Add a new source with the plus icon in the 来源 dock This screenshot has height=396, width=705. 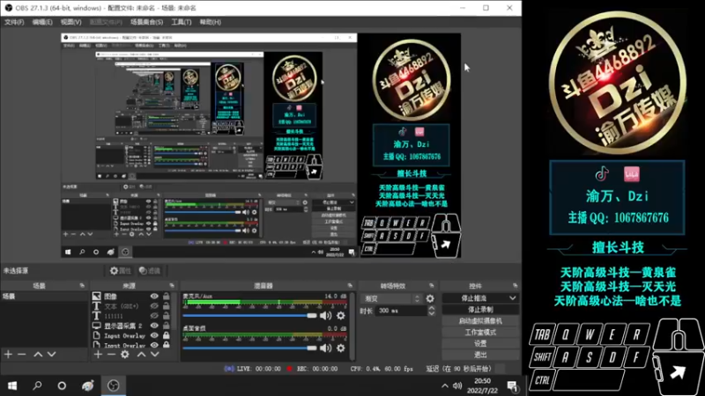tap(98, 355)
